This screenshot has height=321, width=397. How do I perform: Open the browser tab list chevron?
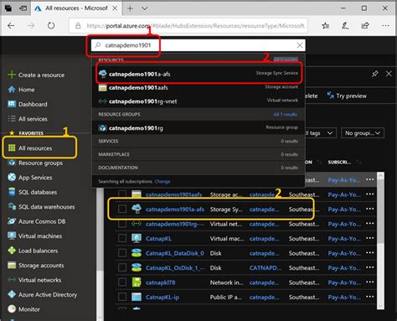[144, 8]
